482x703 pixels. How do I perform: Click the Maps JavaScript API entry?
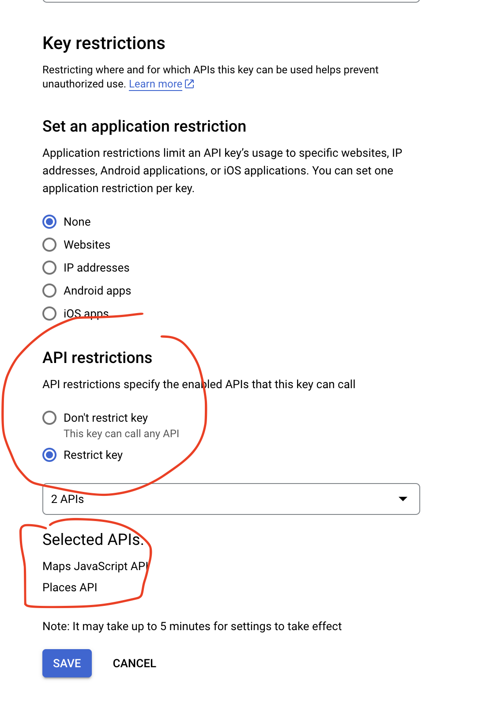tap(96, 566)
